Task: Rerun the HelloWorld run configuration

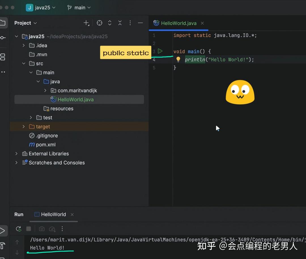Action: click(x=19, y=229)
